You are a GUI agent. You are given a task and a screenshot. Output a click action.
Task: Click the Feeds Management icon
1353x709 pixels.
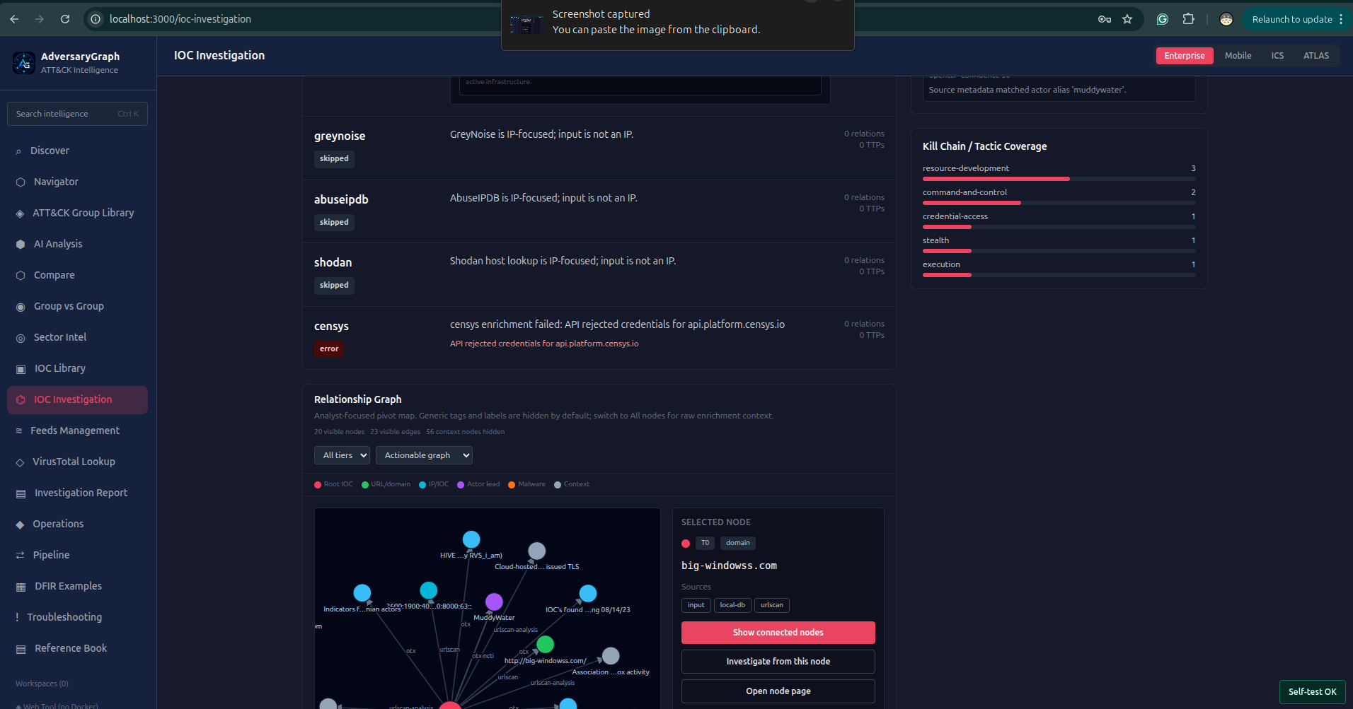19,430
